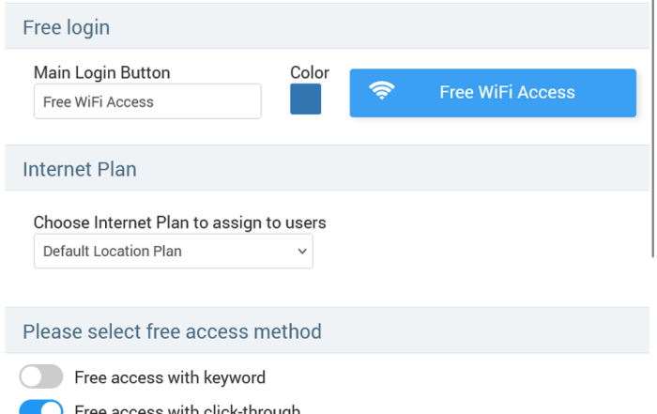This screenshot has height=414, width=657.
Task: Click the 'Free access with click-through' label text
Action: [x=188, y=408]
